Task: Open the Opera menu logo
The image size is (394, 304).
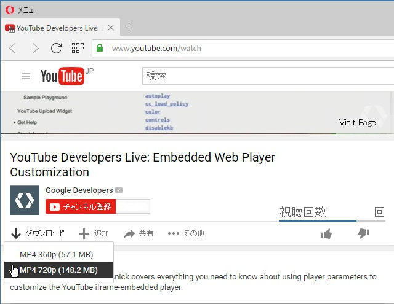Action: pos(10,10)
